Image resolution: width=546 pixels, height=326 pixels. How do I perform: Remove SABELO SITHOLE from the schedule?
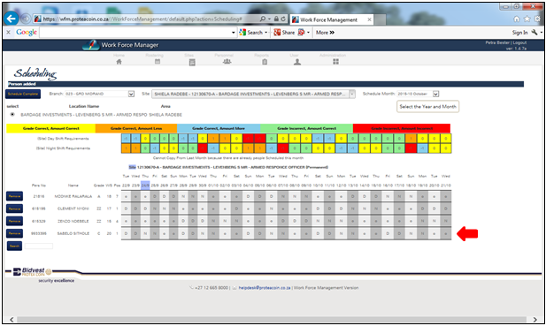pyautogui.click(x=15, y=233)
